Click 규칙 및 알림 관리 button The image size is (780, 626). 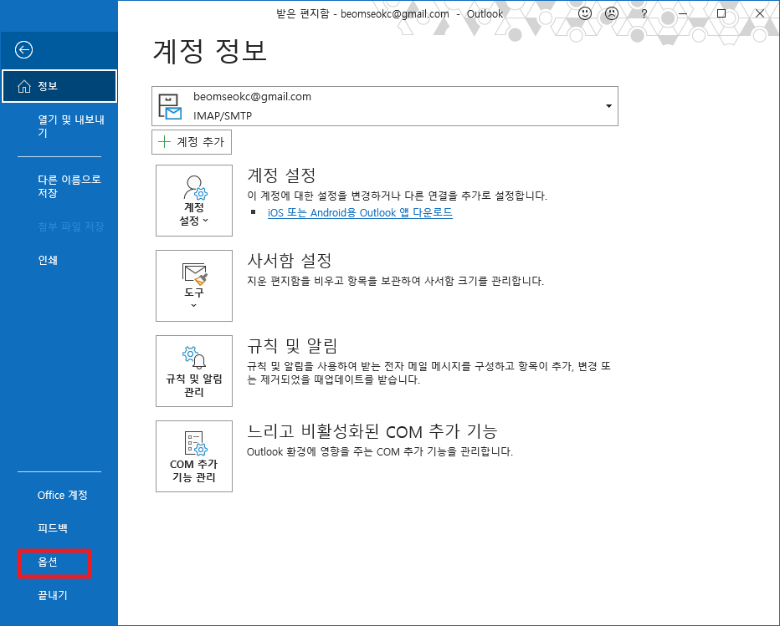click(x=194, y=371)
